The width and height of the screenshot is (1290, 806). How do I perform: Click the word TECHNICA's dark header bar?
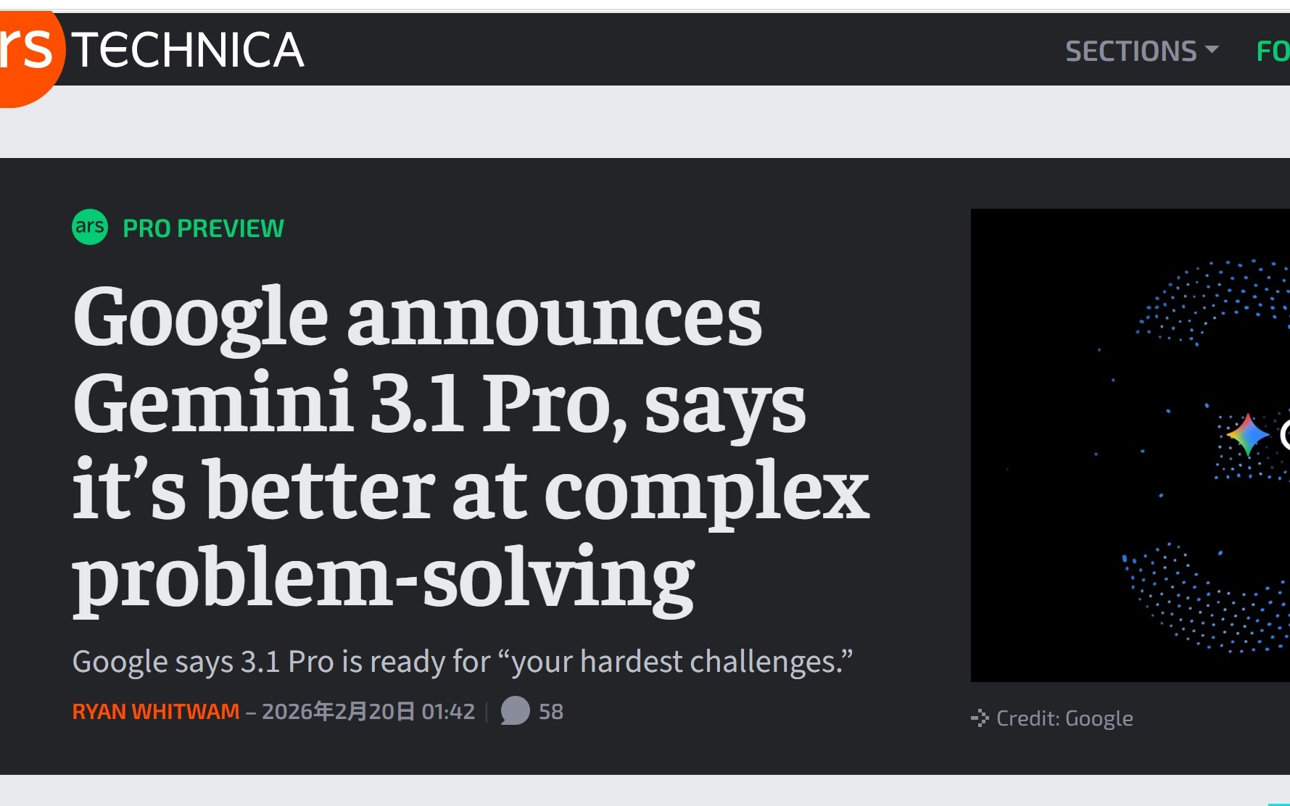coord(653,50)
